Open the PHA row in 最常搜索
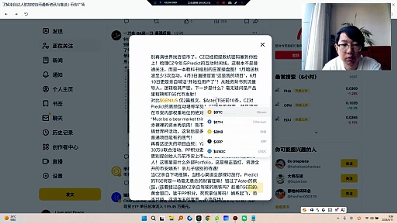 [x=316, y=91]
